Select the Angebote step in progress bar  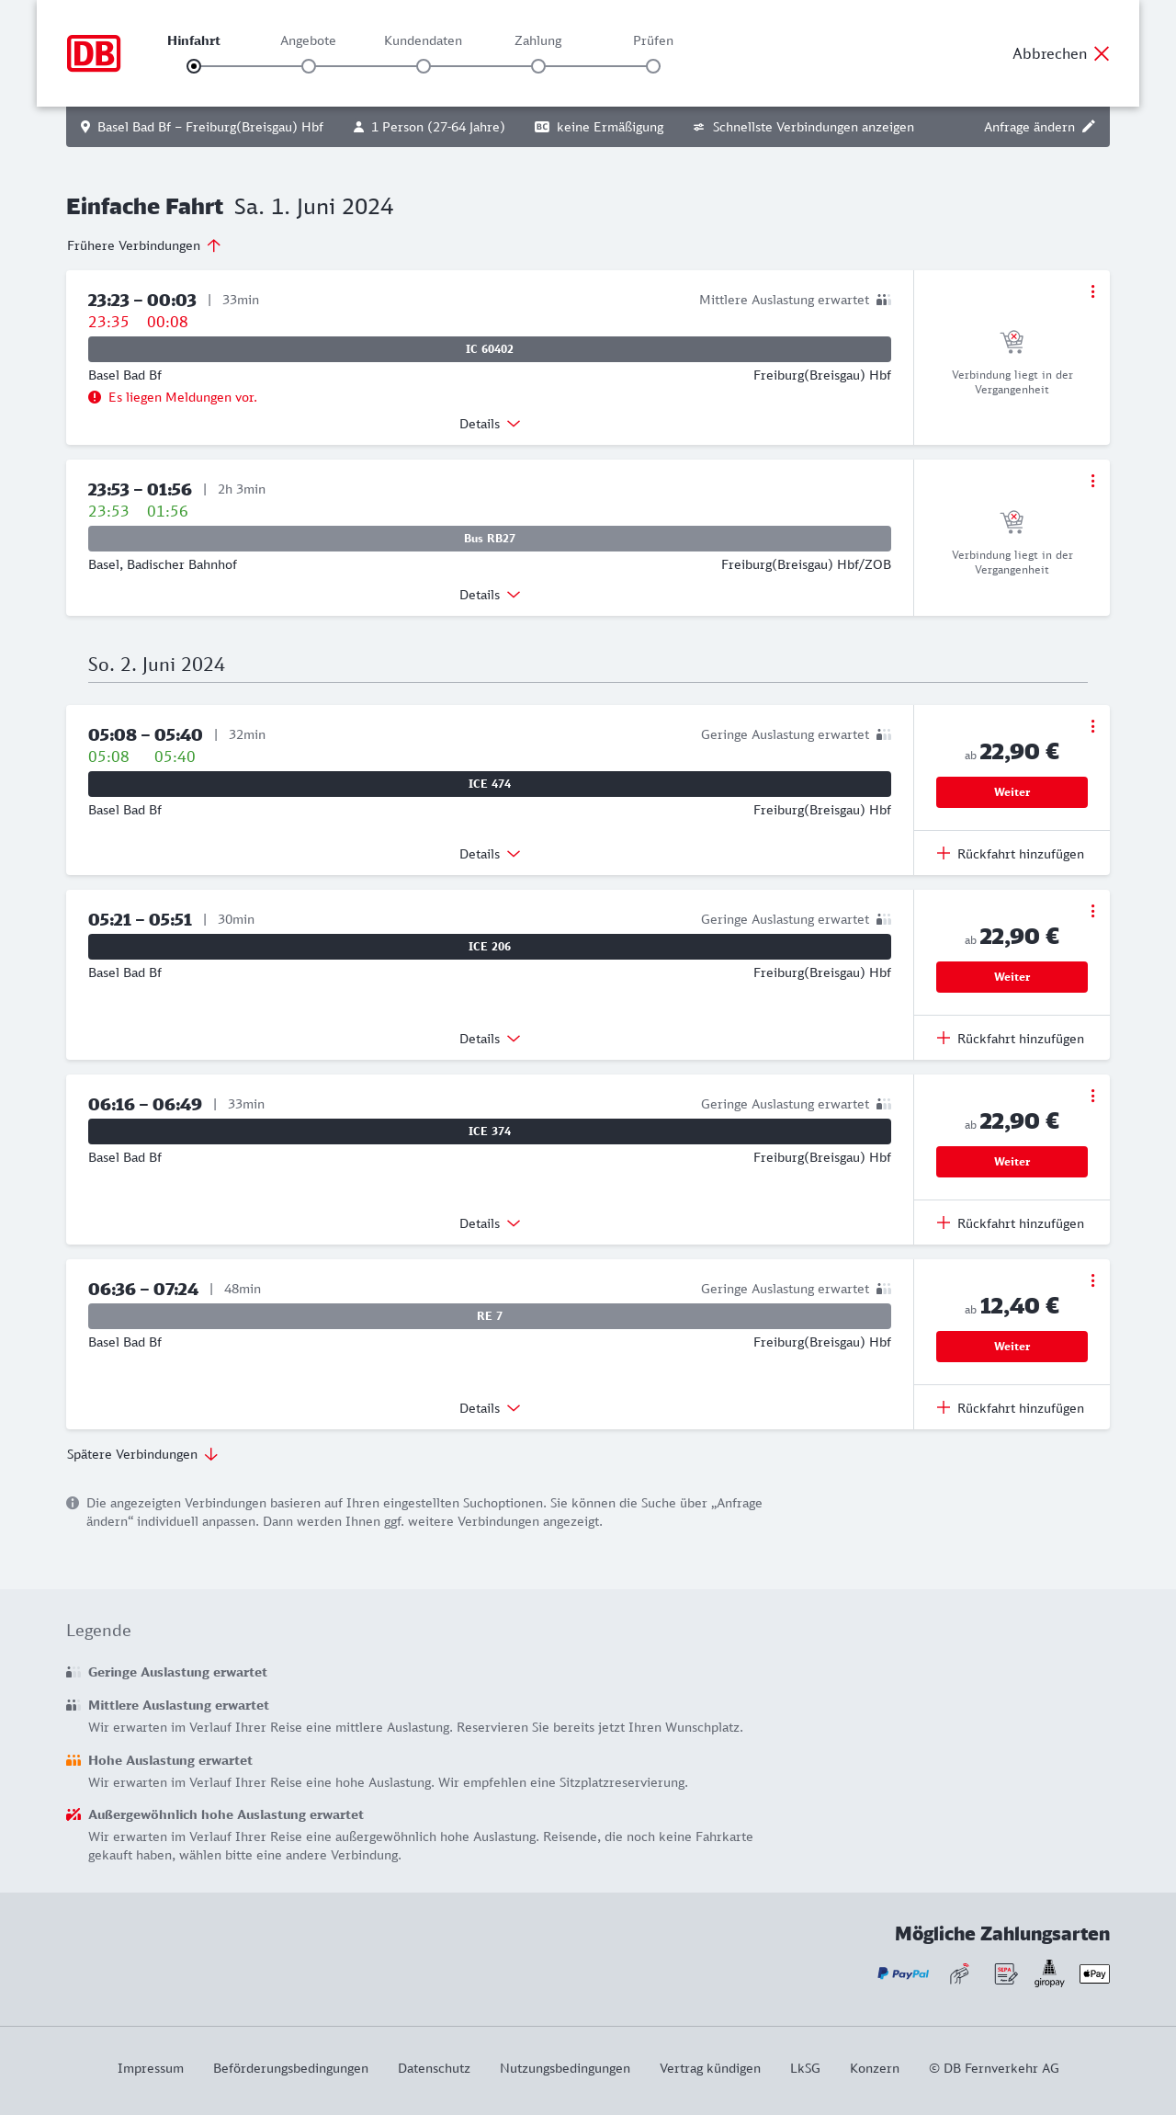coord(309,66)
